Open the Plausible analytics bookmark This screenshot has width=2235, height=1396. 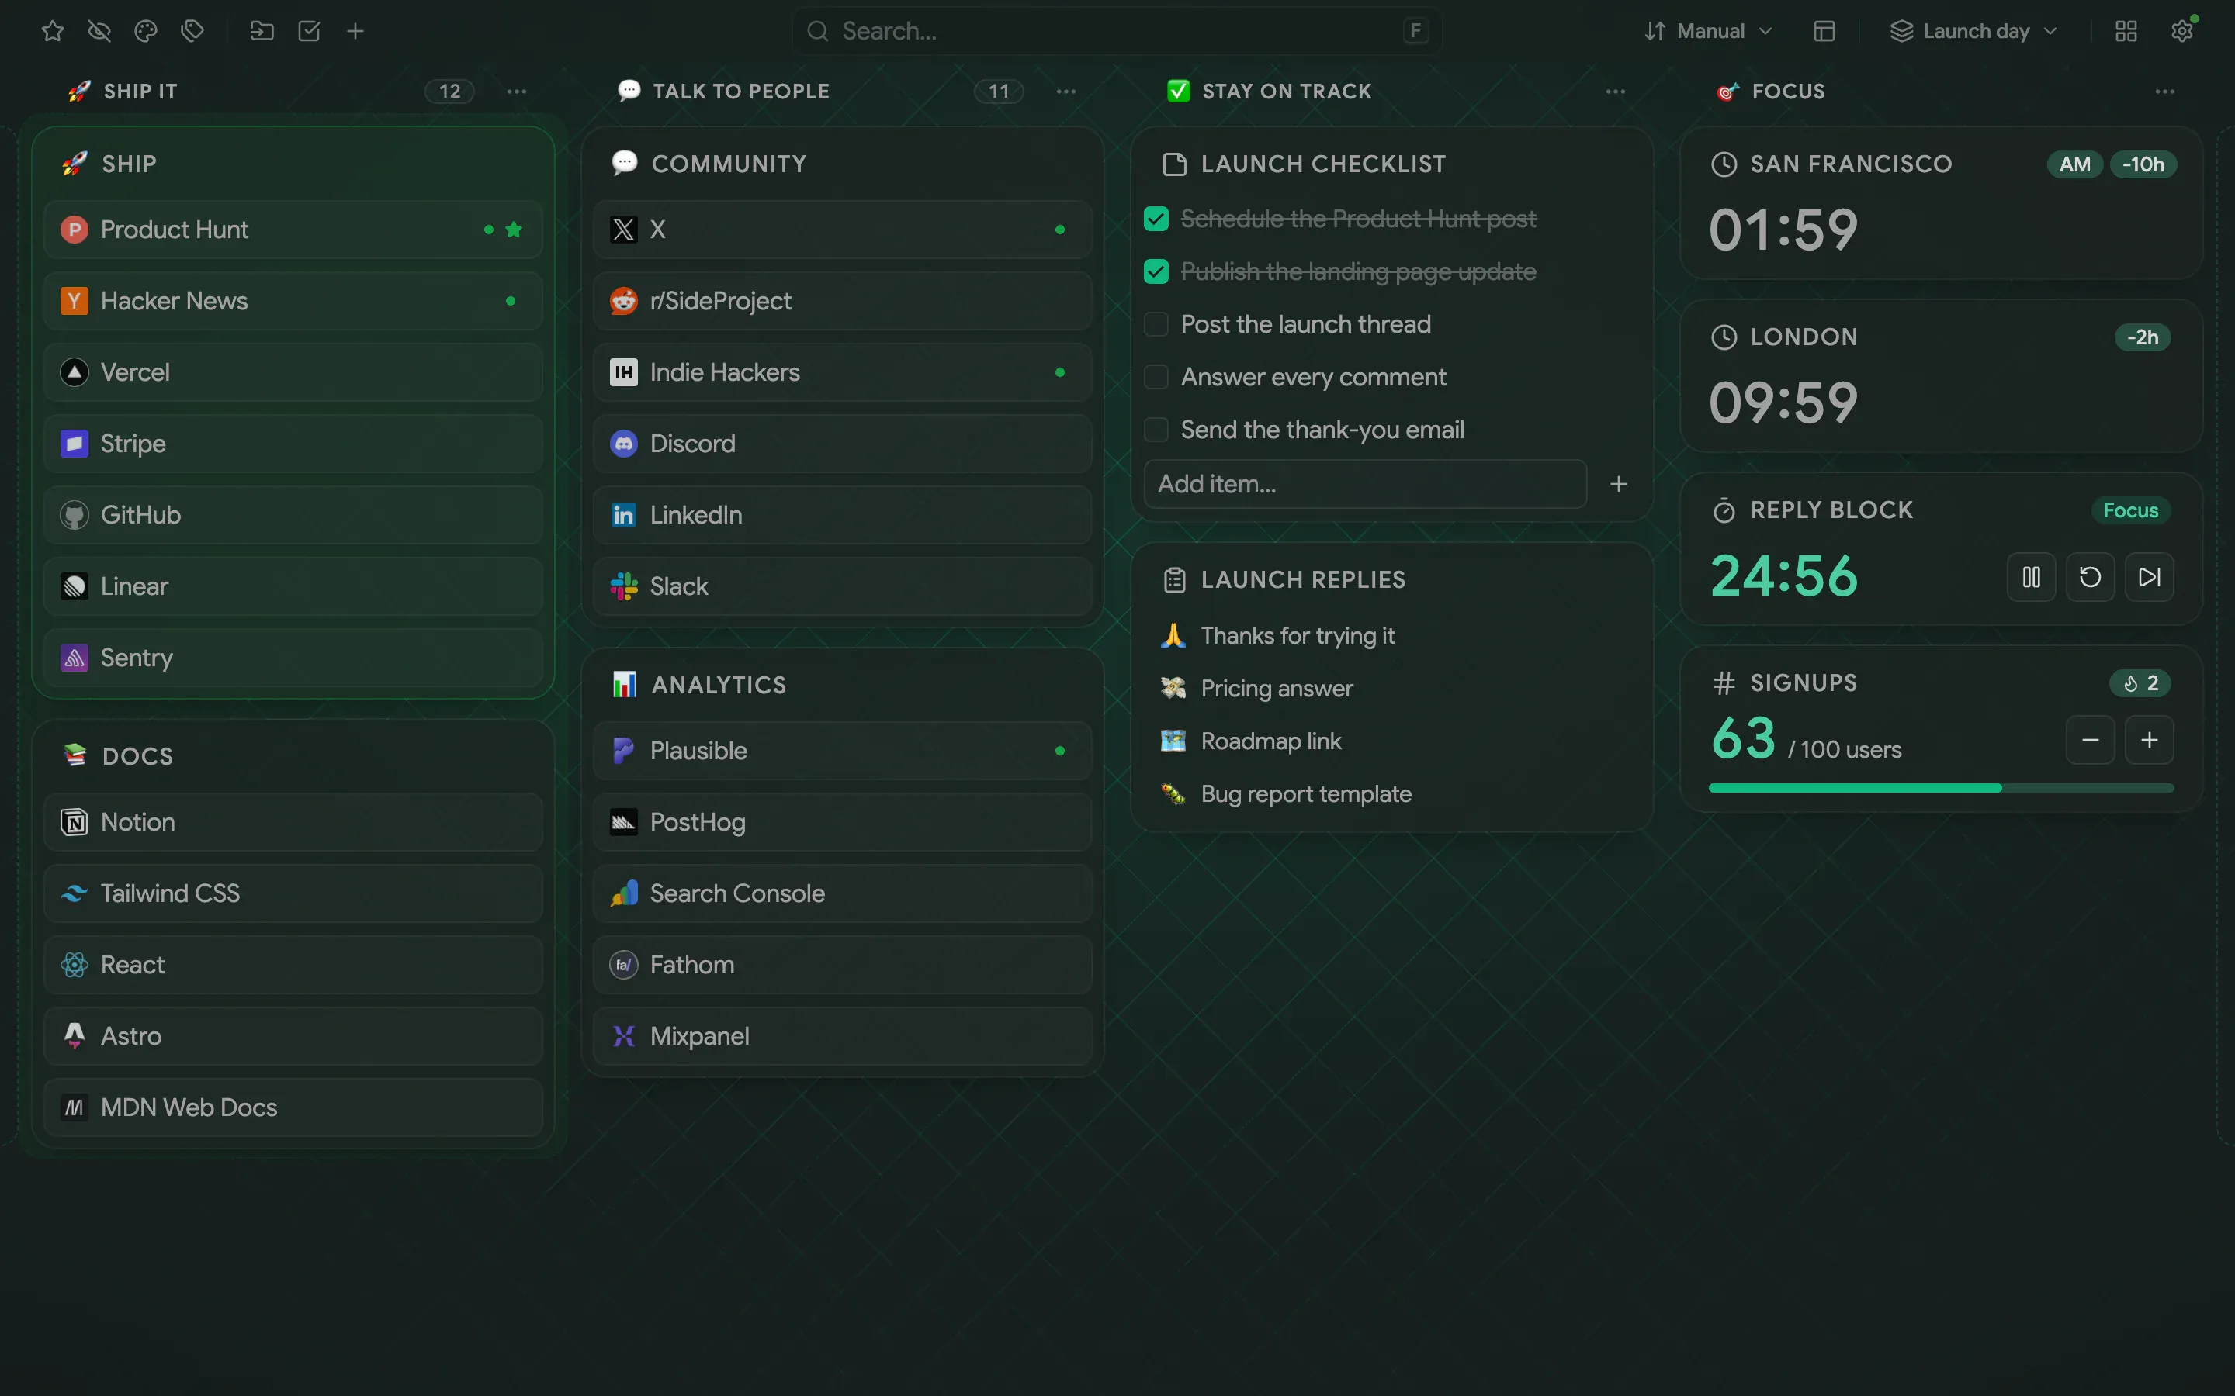click(842, 751)
